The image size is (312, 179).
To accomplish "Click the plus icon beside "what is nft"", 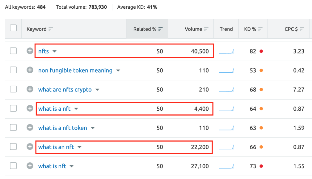I will tap(30, 166).
